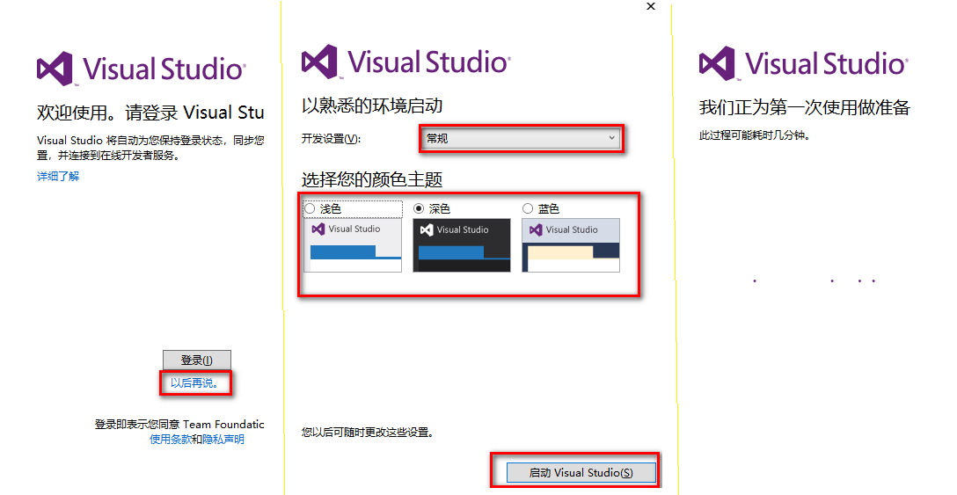Click the 我们正为第一次使用做准备 heading
This screenshot has height=495, width=957.
(805, 108)
